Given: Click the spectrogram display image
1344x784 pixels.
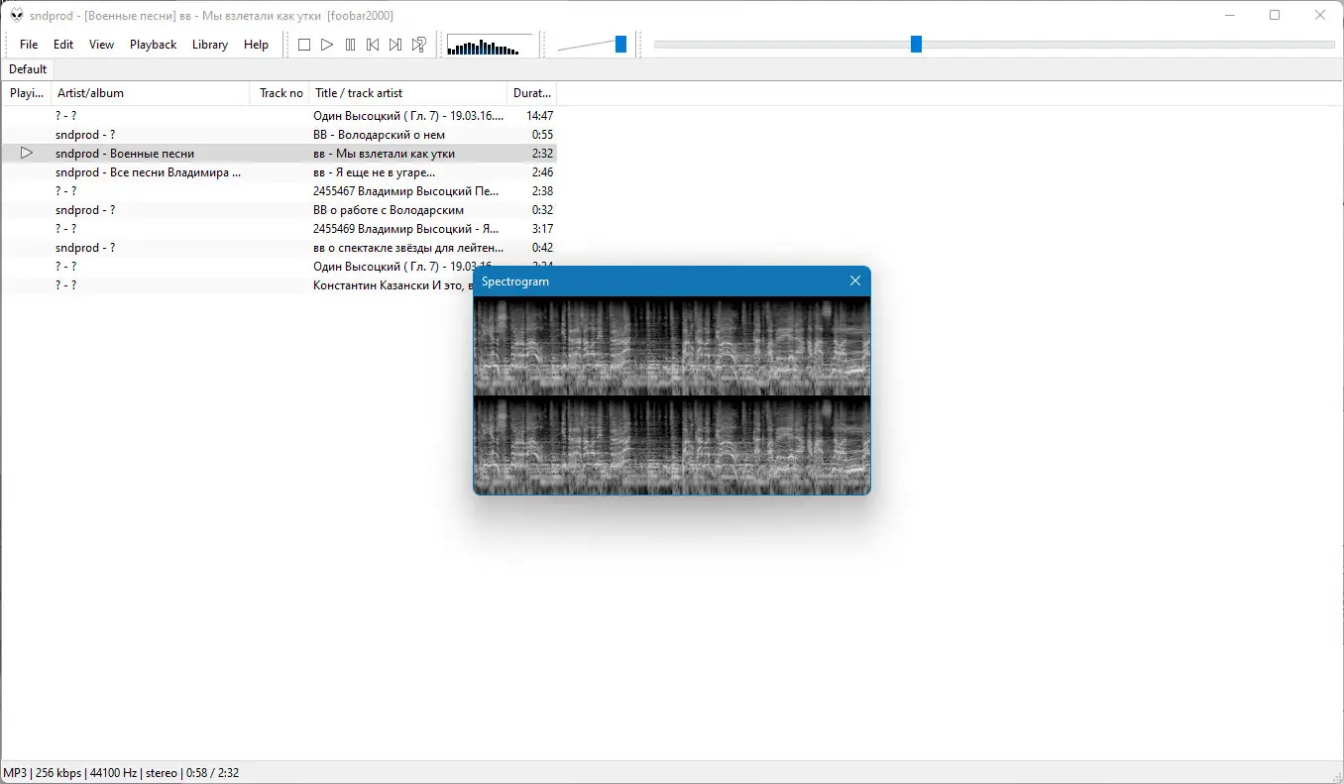Looking at the screenshot, I should pyautogui.click(x=672, y=396).
